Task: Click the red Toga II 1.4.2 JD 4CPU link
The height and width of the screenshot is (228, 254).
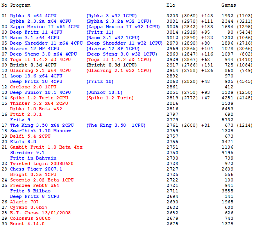Action: pyautogui.click(x=40, y=60)
